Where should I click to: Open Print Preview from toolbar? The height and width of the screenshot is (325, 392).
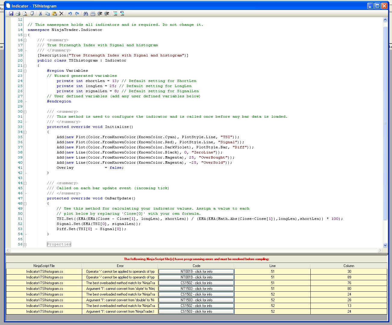(25, 14)
